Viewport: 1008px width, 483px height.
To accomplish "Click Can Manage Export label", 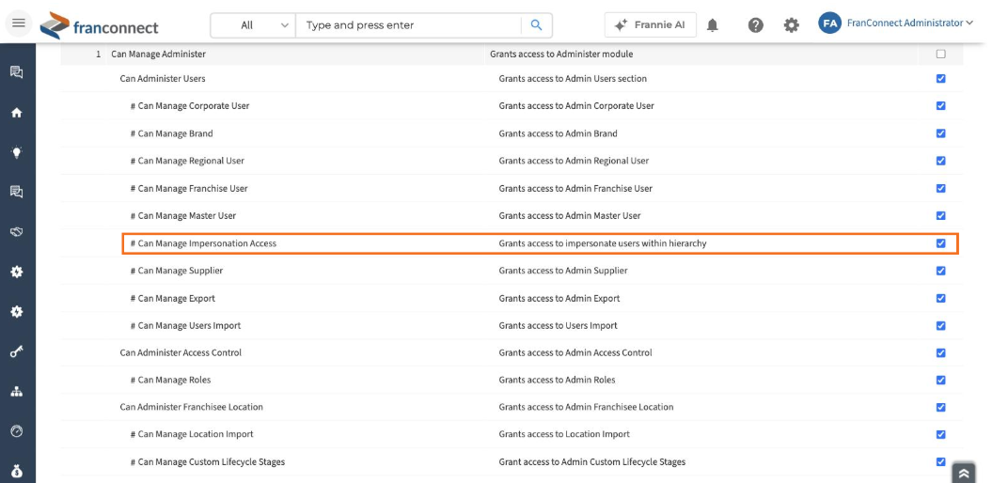I will coord(173,298).
